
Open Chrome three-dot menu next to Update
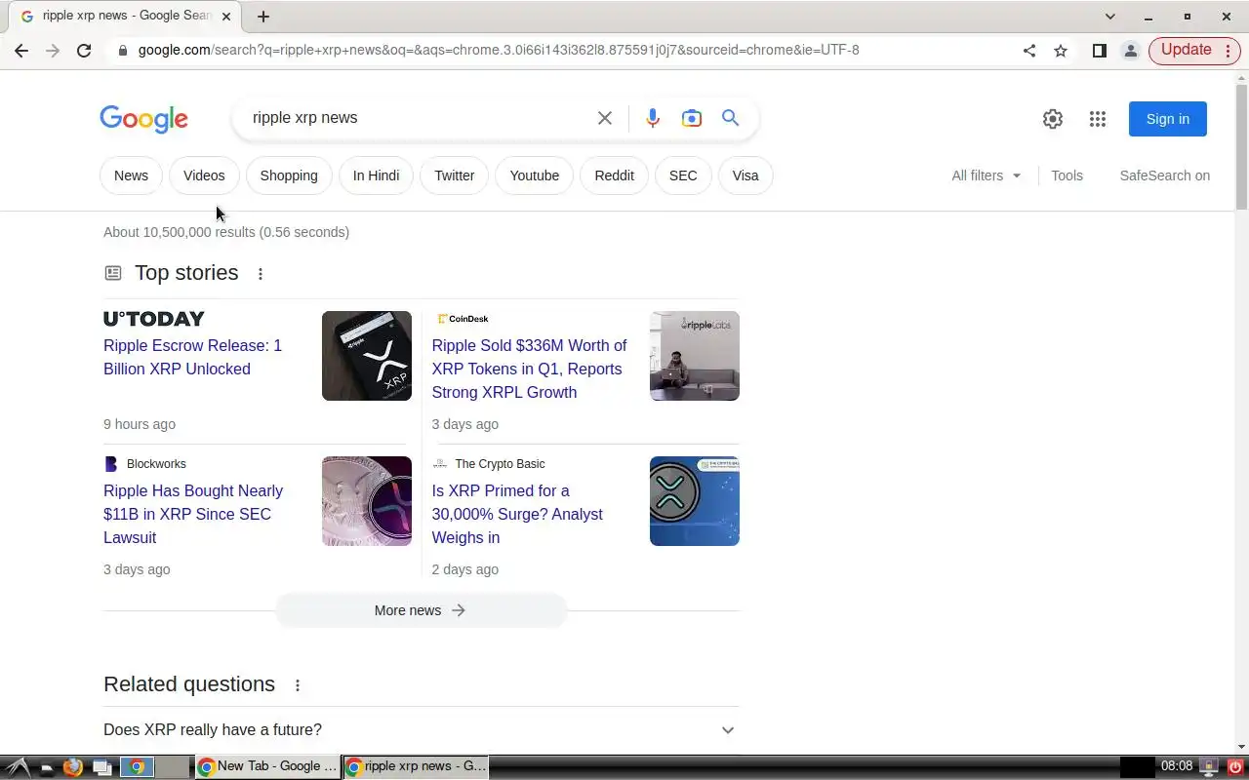point(1228,51)
